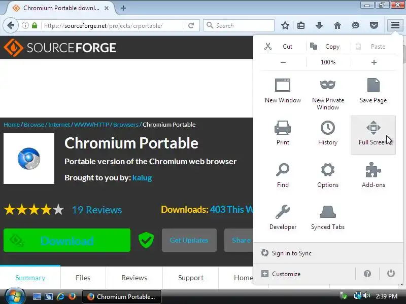Click the Get Updates button

pos(189,240)
